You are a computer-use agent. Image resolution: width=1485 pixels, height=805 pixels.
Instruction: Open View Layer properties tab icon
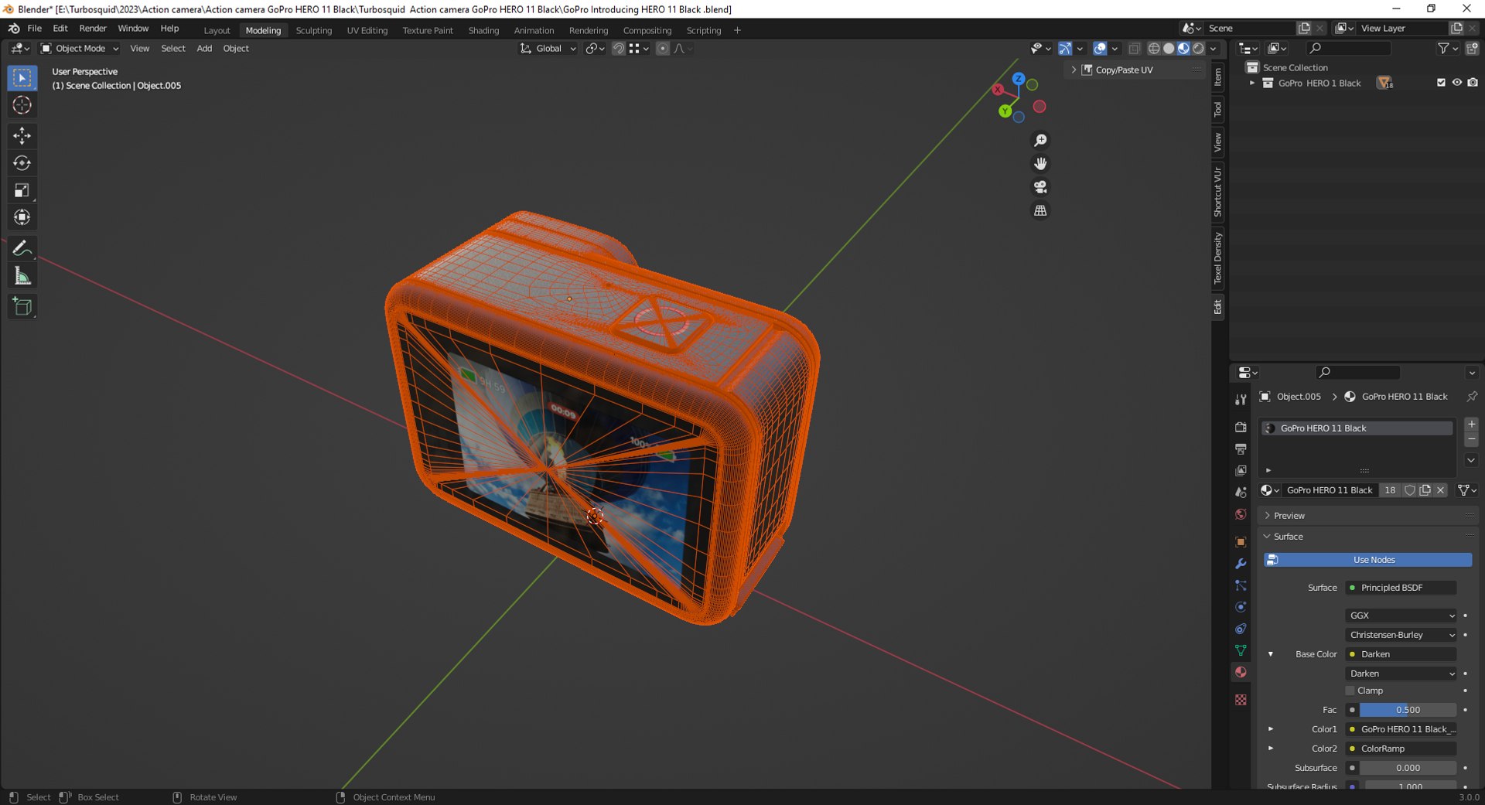[1241, 470]
